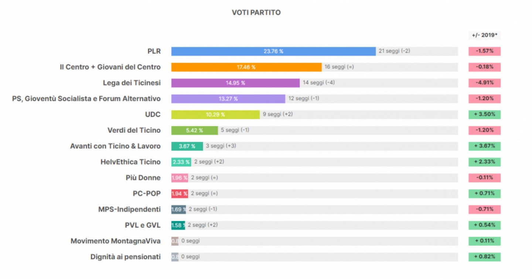This screenshot has height=279, width=532.
Task: Click the yellow-green UDC 10.29 % bar
Action: (x=215, y=114)
